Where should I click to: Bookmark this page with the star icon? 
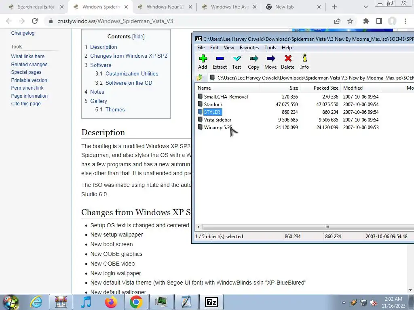point(350,21)
